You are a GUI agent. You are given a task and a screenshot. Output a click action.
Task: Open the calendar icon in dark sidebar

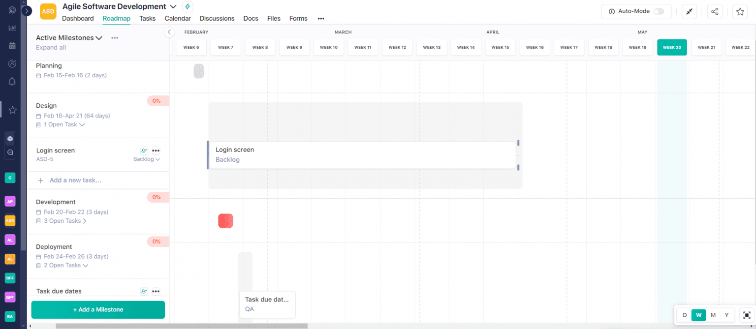(x=12, y=46)
